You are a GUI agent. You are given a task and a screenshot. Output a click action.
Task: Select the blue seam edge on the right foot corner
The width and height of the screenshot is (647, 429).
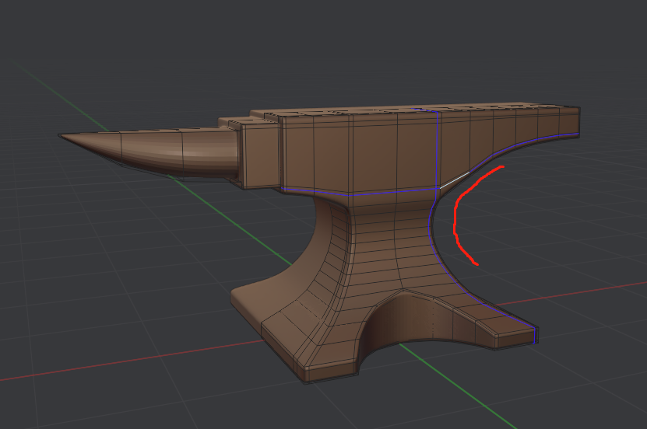tap(535, 335)
